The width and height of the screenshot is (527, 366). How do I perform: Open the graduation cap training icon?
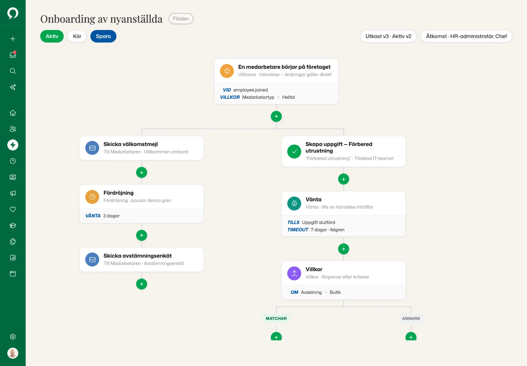pos(13,226)
